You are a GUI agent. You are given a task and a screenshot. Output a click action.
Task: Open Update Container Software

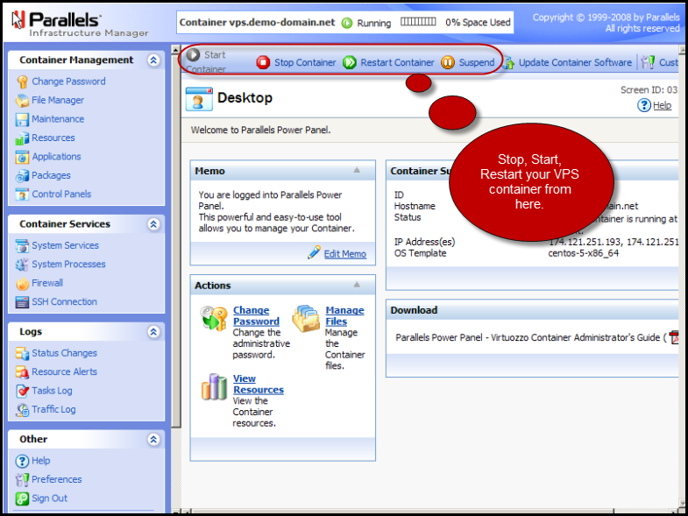click(575, 63)
